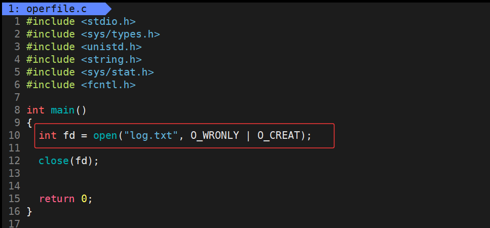This screenshot has width=490, height=228.
Task: Click the fd variable declaration
Action: (x=69, y=135)
